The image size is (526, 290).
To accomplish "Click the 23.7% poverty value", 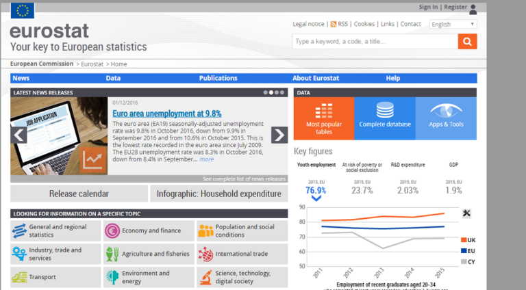I will pyautogui.click(x=362, y=191).
